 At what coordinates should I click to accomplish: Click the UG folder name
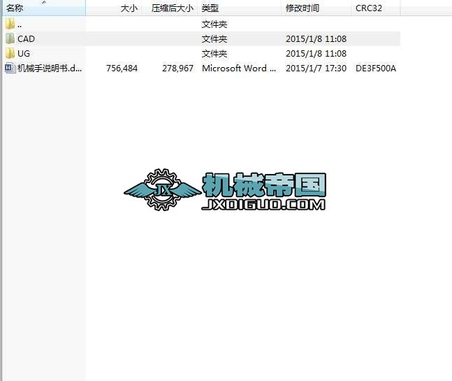(x=24, y=54)
